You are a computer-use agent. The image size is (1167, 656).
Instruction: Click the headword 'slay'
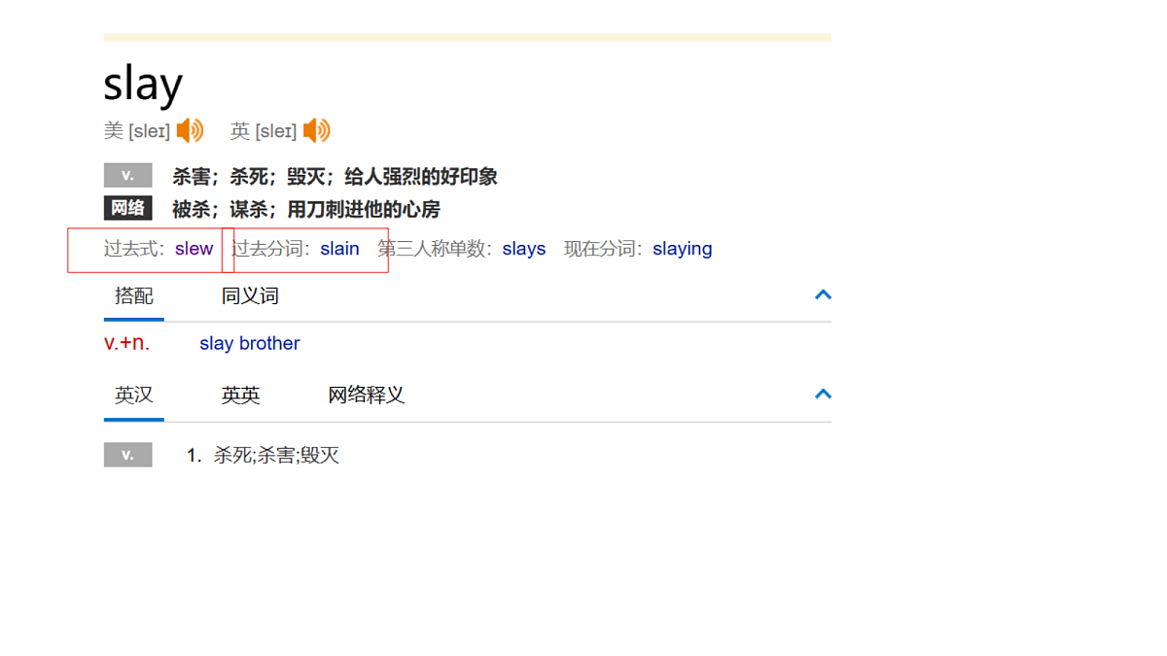143,84
